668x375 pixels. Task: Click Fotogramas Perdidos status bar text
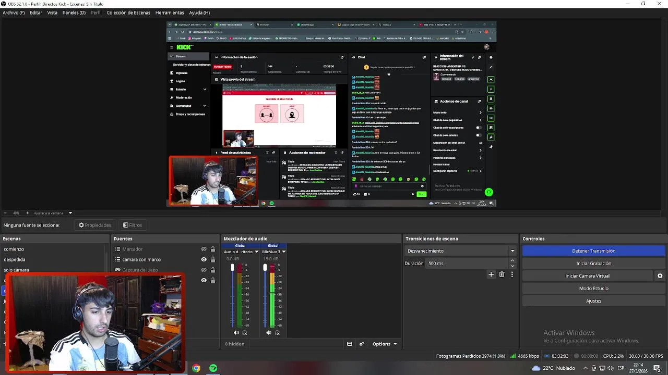tap(471, 356)
